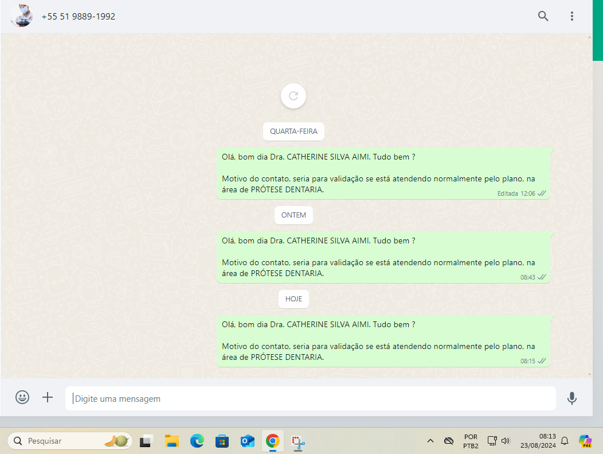Open the emoji picker
603x454 pixels.
22,397
